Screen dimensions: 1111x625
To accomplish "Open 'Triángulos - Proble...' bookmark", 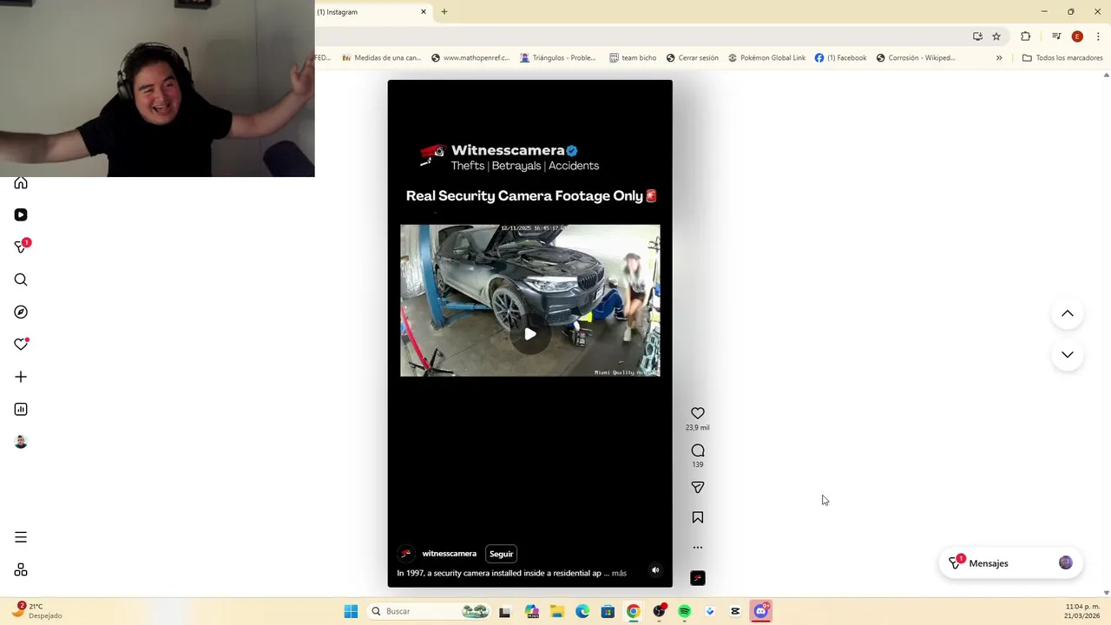I will click(x=557, y=58).
